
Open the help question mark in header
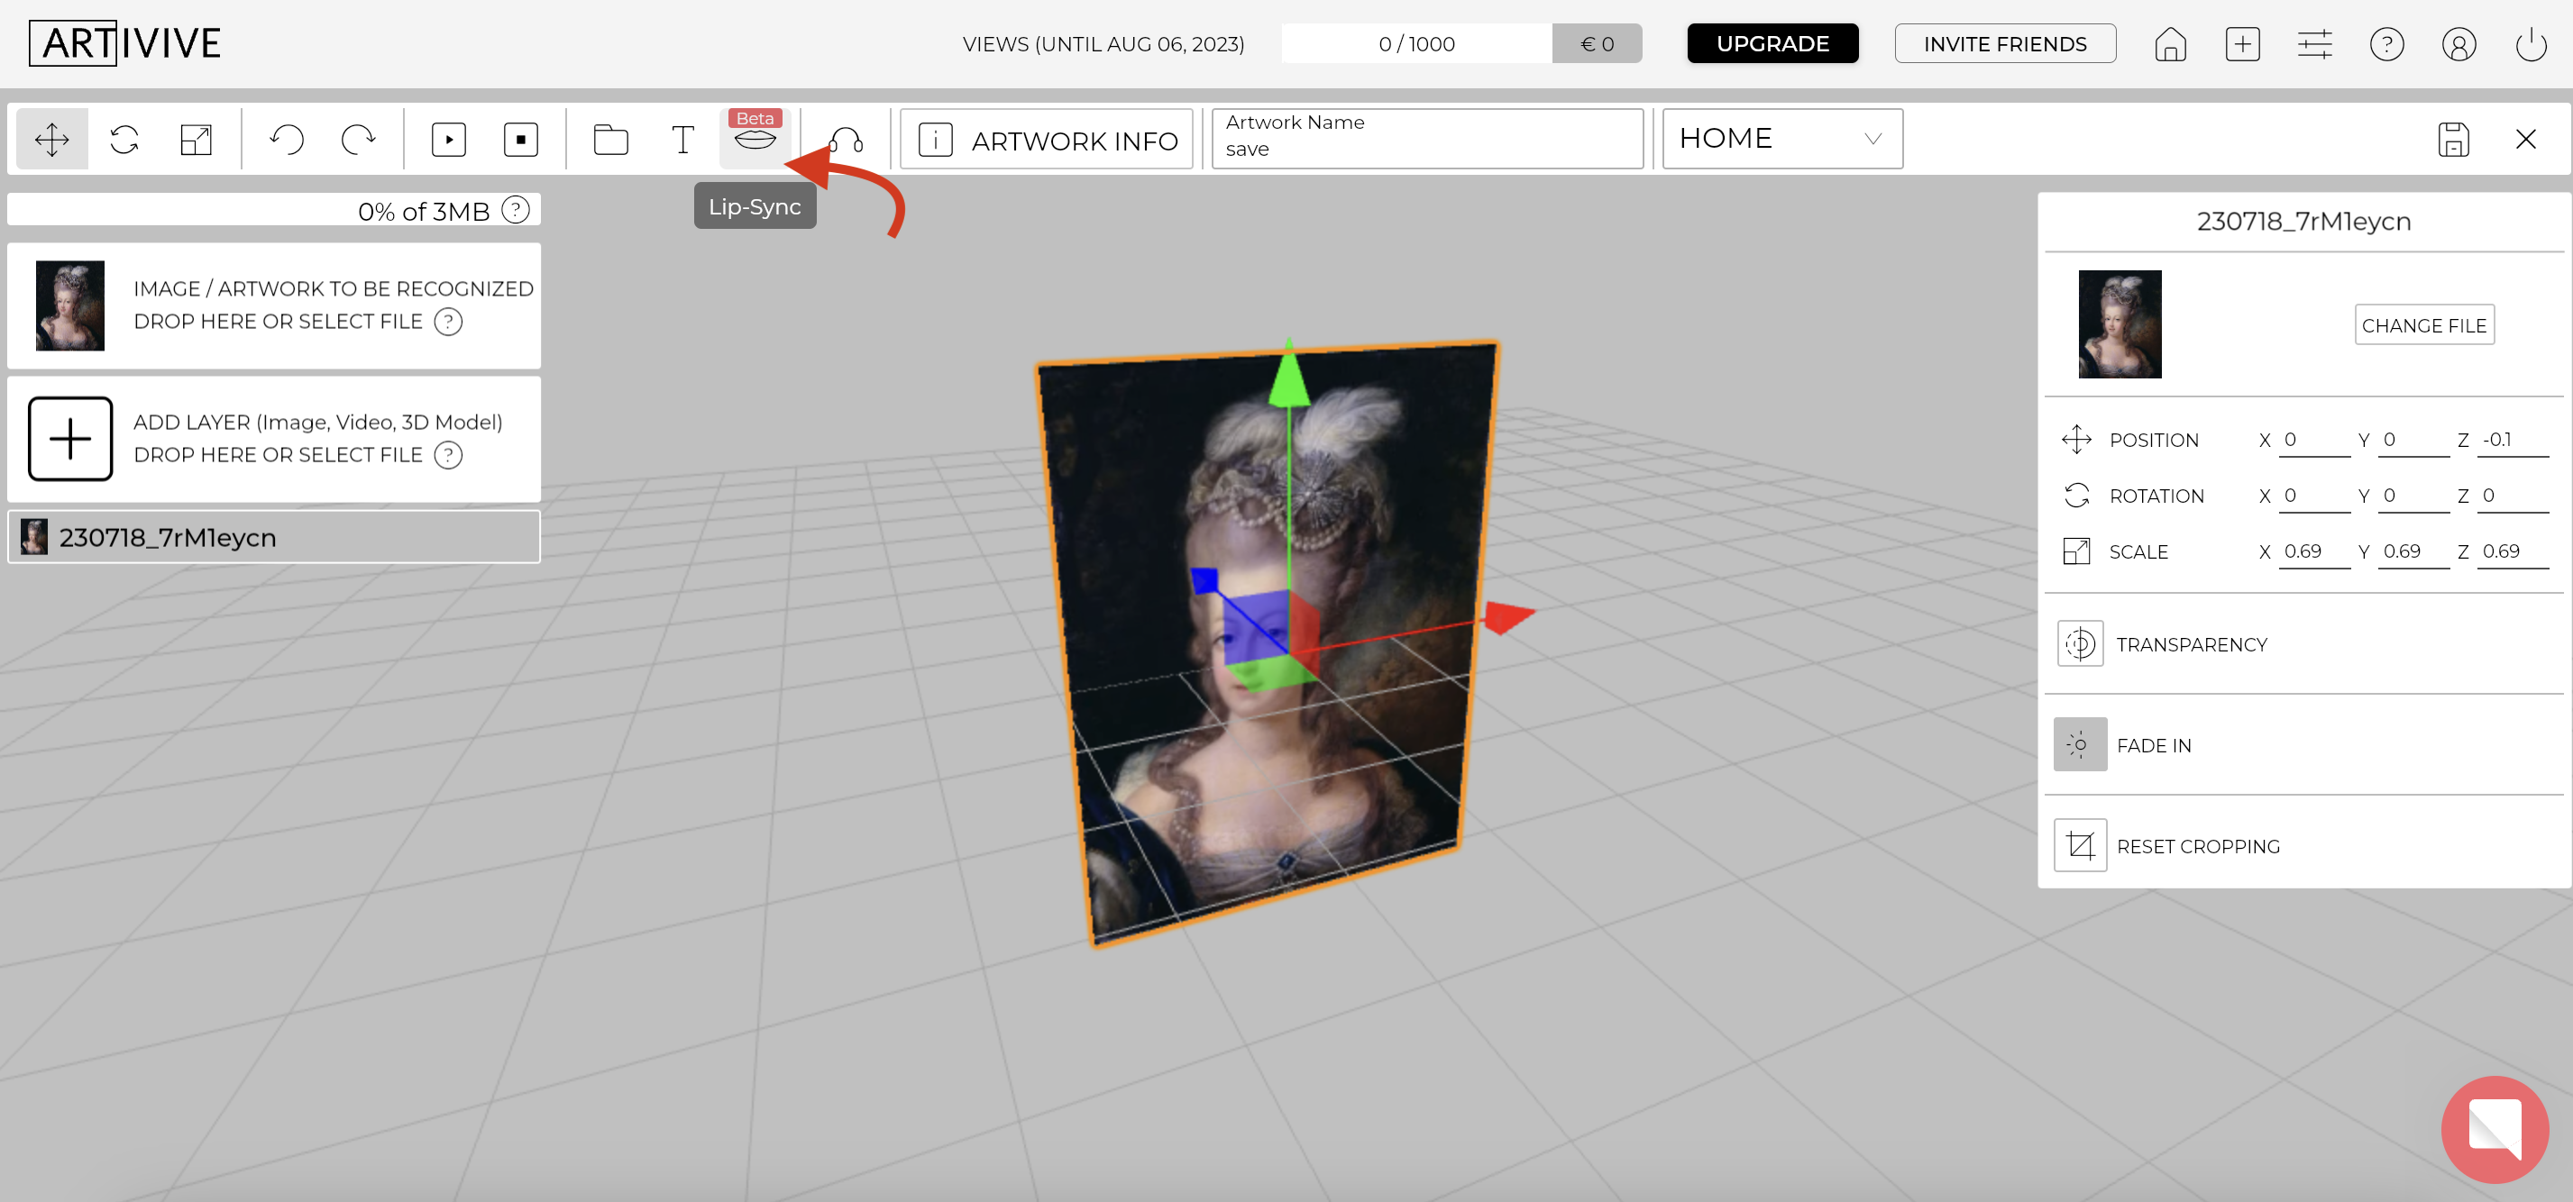(2386, 44)
